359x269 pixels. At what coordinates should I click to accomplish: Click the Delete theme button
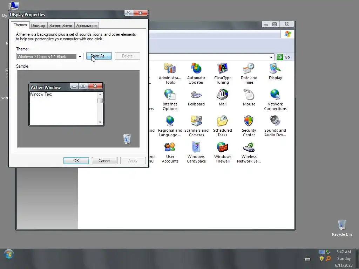[127, 56]
